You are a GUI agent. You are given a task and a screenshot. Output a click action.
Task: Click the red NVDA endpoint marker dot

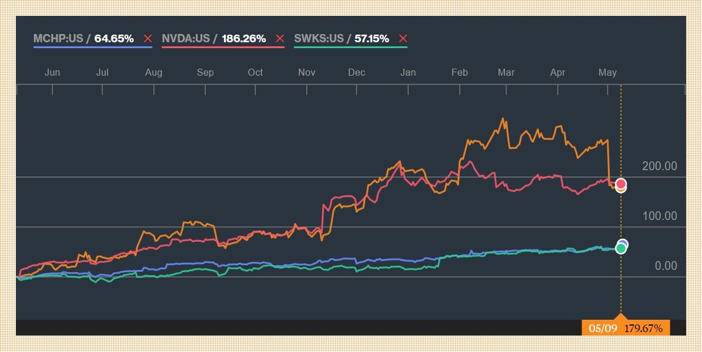tap(621, 184)
